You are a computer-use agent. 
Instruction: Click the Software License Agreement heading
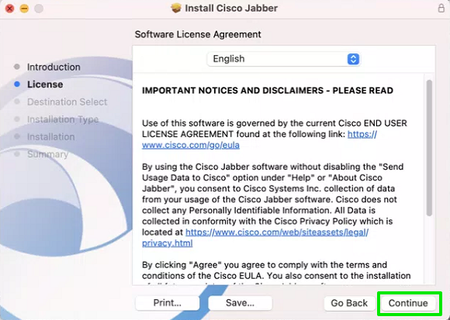pos(198,34)
